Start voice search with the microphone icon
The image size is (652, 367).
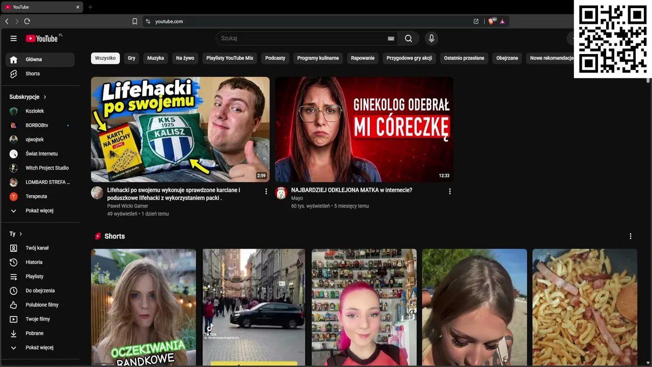pyautogui.click(x=431, y=38)
